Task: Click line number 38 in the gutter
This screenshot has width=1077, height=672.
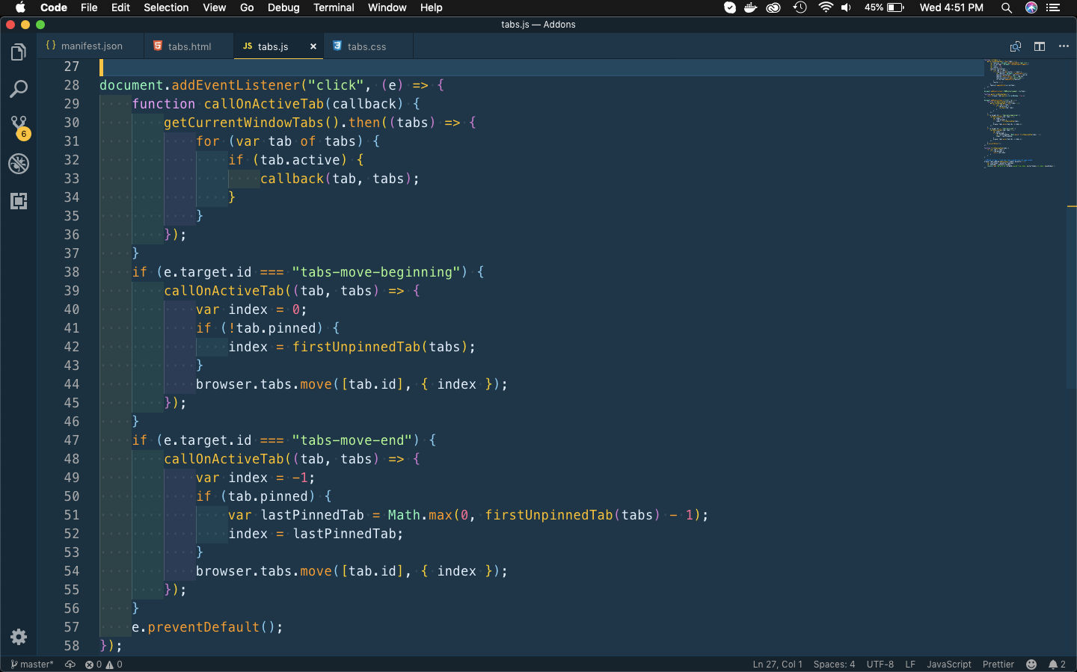Action: coord(71,272)
